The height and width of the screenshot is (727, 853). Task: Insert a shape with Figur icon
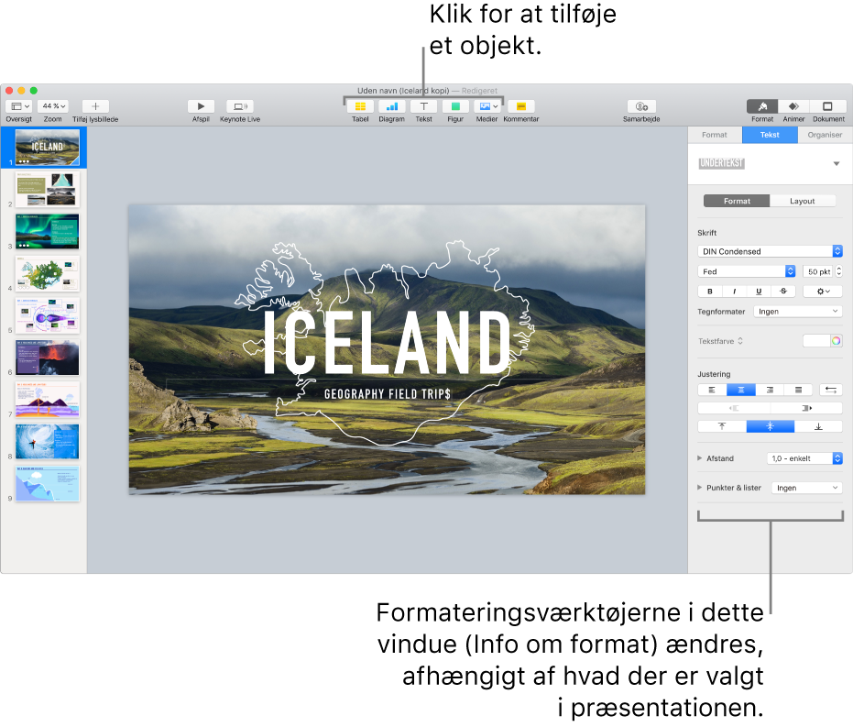point(455,106)
